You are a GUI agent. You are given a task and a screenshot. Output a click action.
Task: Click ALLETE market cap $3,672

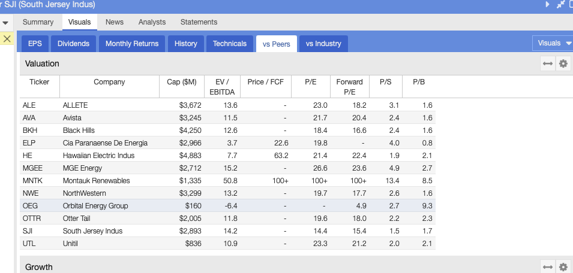tap(190, 105)
